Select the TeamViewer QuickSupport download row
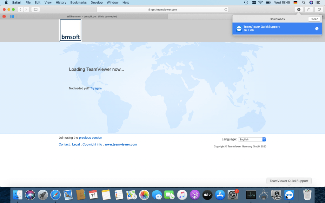325x203 pixels. tap(277, 29)
